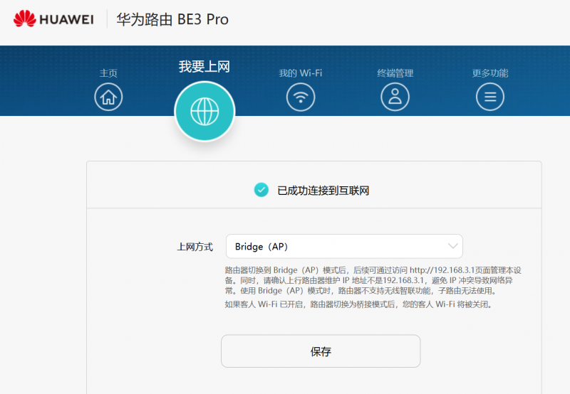
Task: Expand dropdown chevron for 上网方式
Action: click(x=452, y=246)
